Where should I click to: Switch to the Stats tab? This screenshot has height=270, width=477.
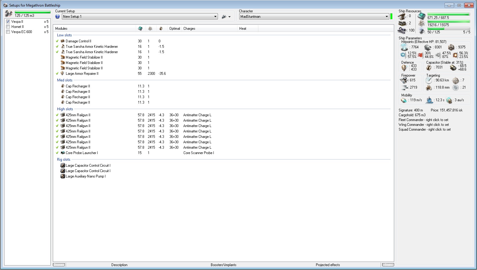coord(388,265)
